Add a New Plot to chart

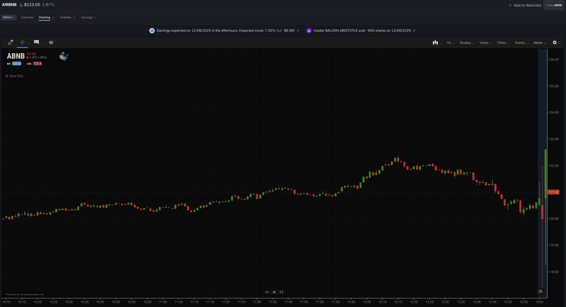click(x=15, y=76)
